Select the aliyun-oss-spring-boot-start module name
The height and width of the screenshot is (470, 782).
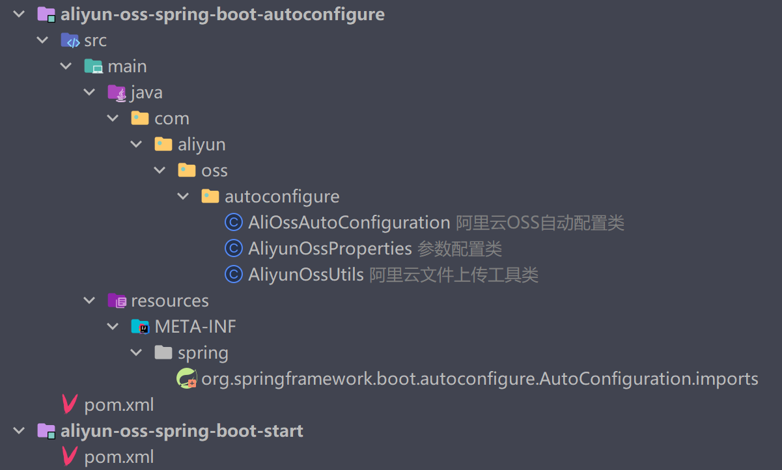[182, 431]
